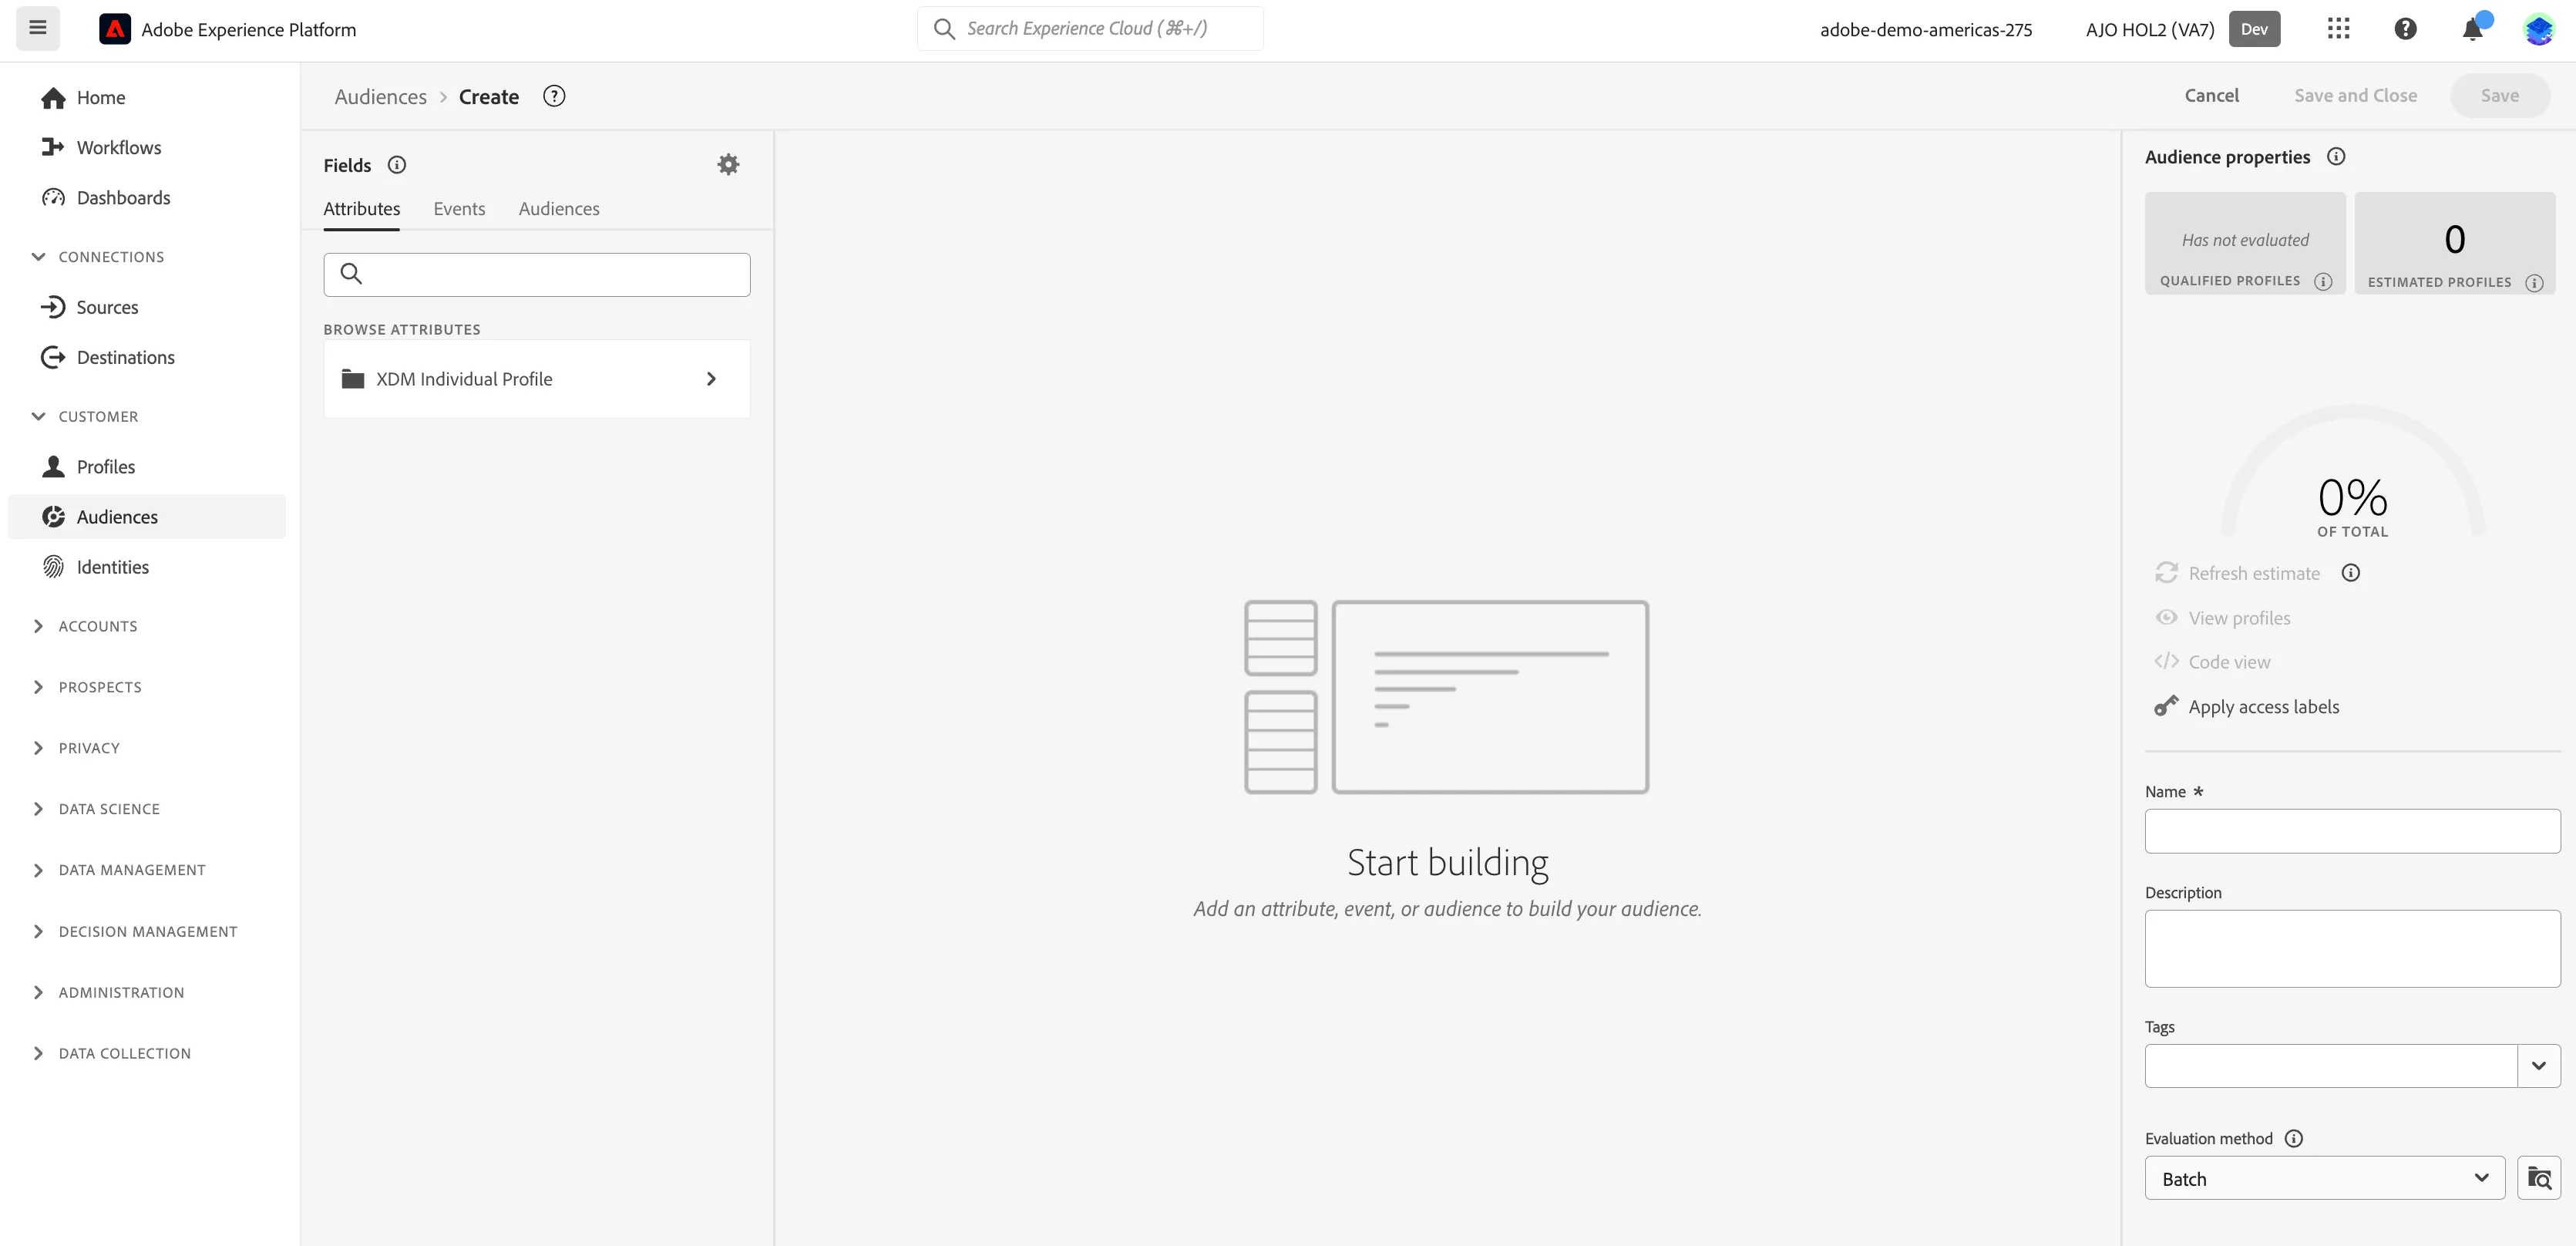Click the key icon for access labels
Screen dimensions: 2576x1246
[x=2166, y=706]
